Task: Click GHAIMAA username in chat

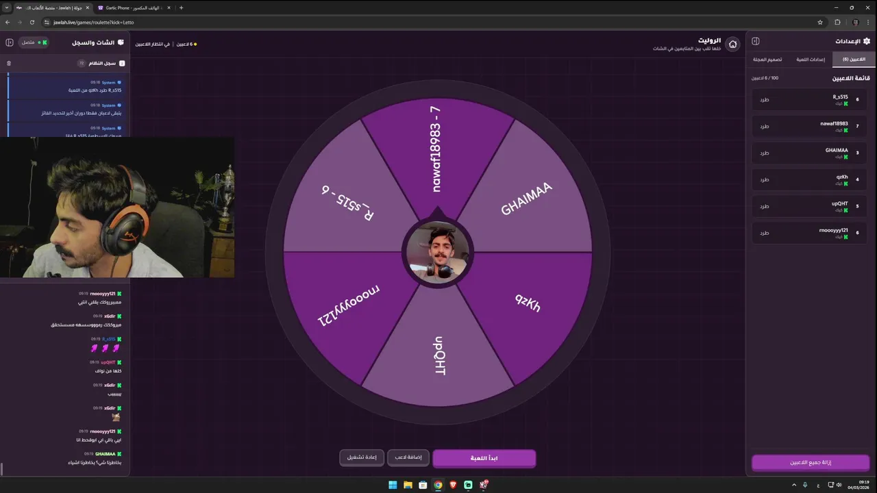Action: pyautogui.click(x=106, y=454)
